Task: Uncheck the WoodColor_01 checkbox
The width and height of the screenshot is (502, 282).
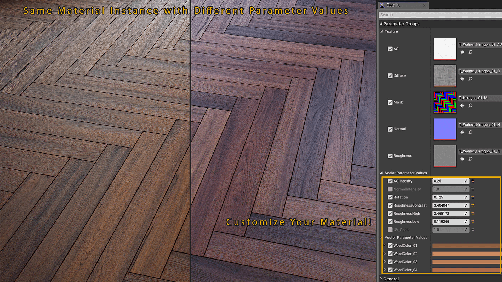Action: coord(390,245)
